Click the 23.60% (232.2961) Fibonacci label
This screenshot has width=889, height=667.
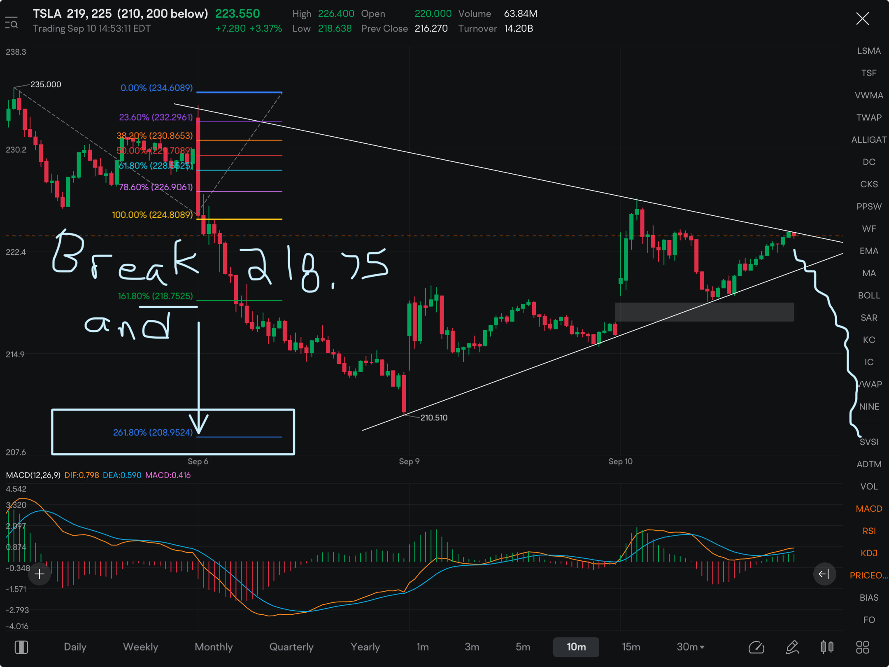(x=156, y=117)
